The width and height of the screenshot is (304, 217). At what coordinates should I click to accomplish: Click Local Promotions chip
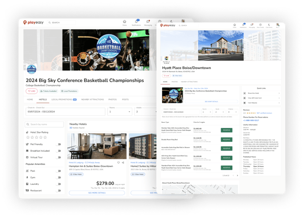click(69, 91)
